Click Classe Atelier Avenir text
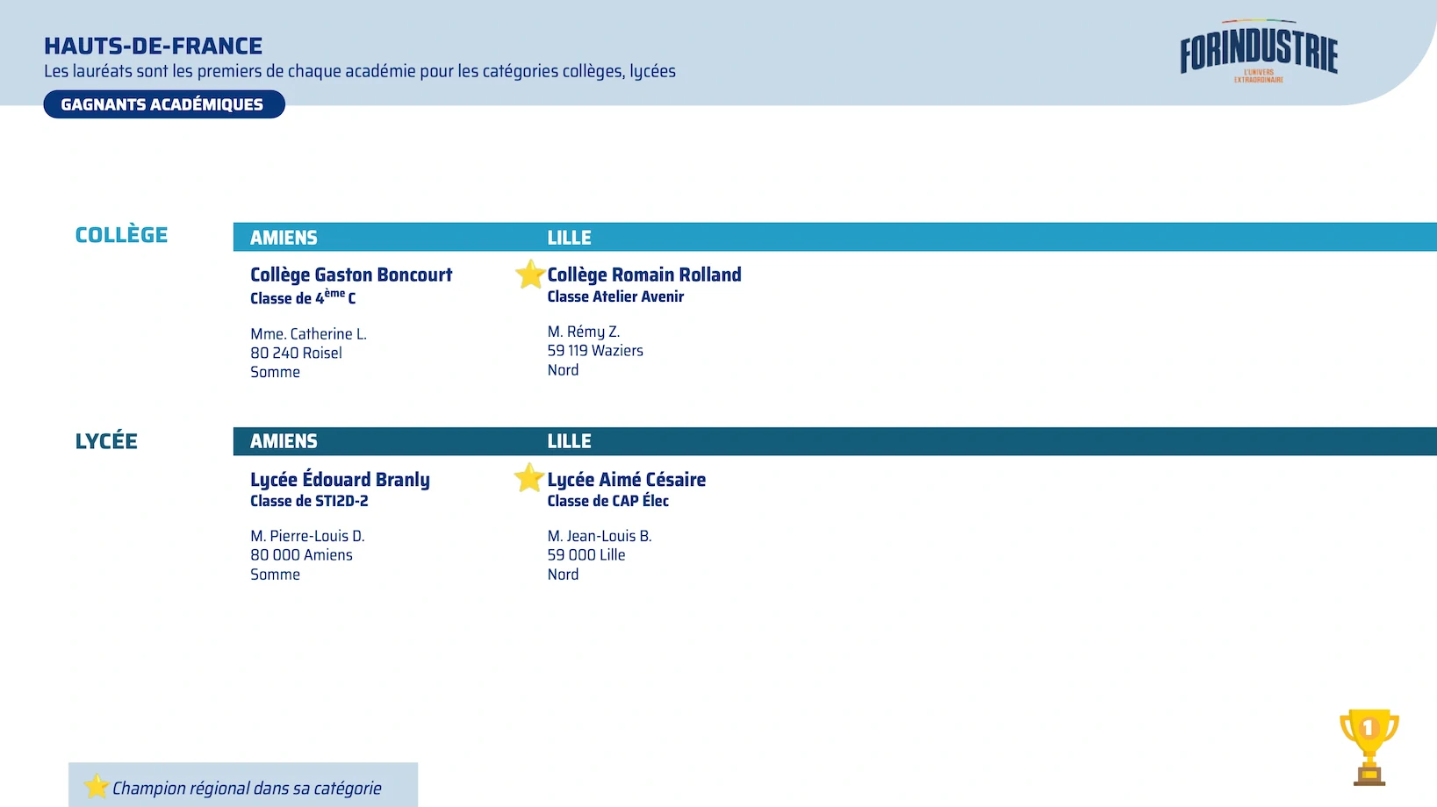 pos(615,296)
